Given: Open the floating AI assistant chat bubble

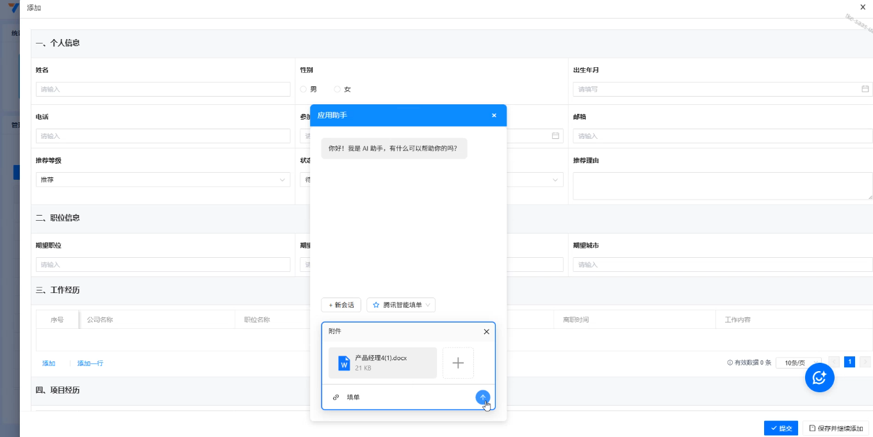Looking at the screenshot, I should point(819,377).
